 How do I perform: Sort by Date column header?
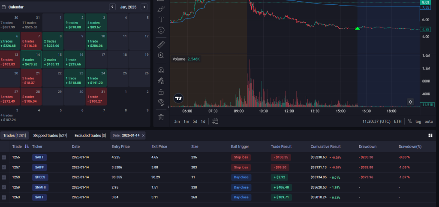(x=75, y=146)
